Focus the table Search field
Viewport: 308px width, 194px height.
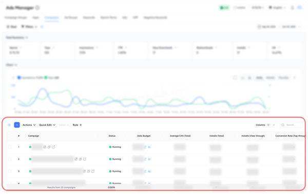pyautogui.click(x=292, y=125)
